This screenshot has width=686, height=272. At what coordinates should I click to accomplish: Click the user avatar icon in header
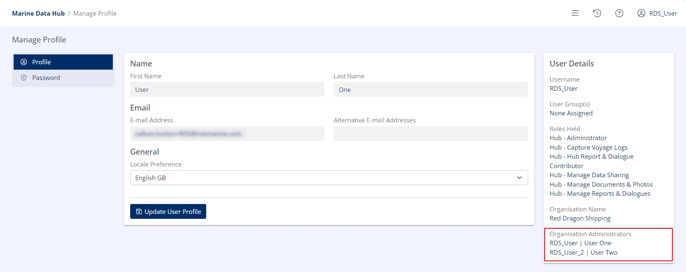pyautogui.click(x=641, y=13)
